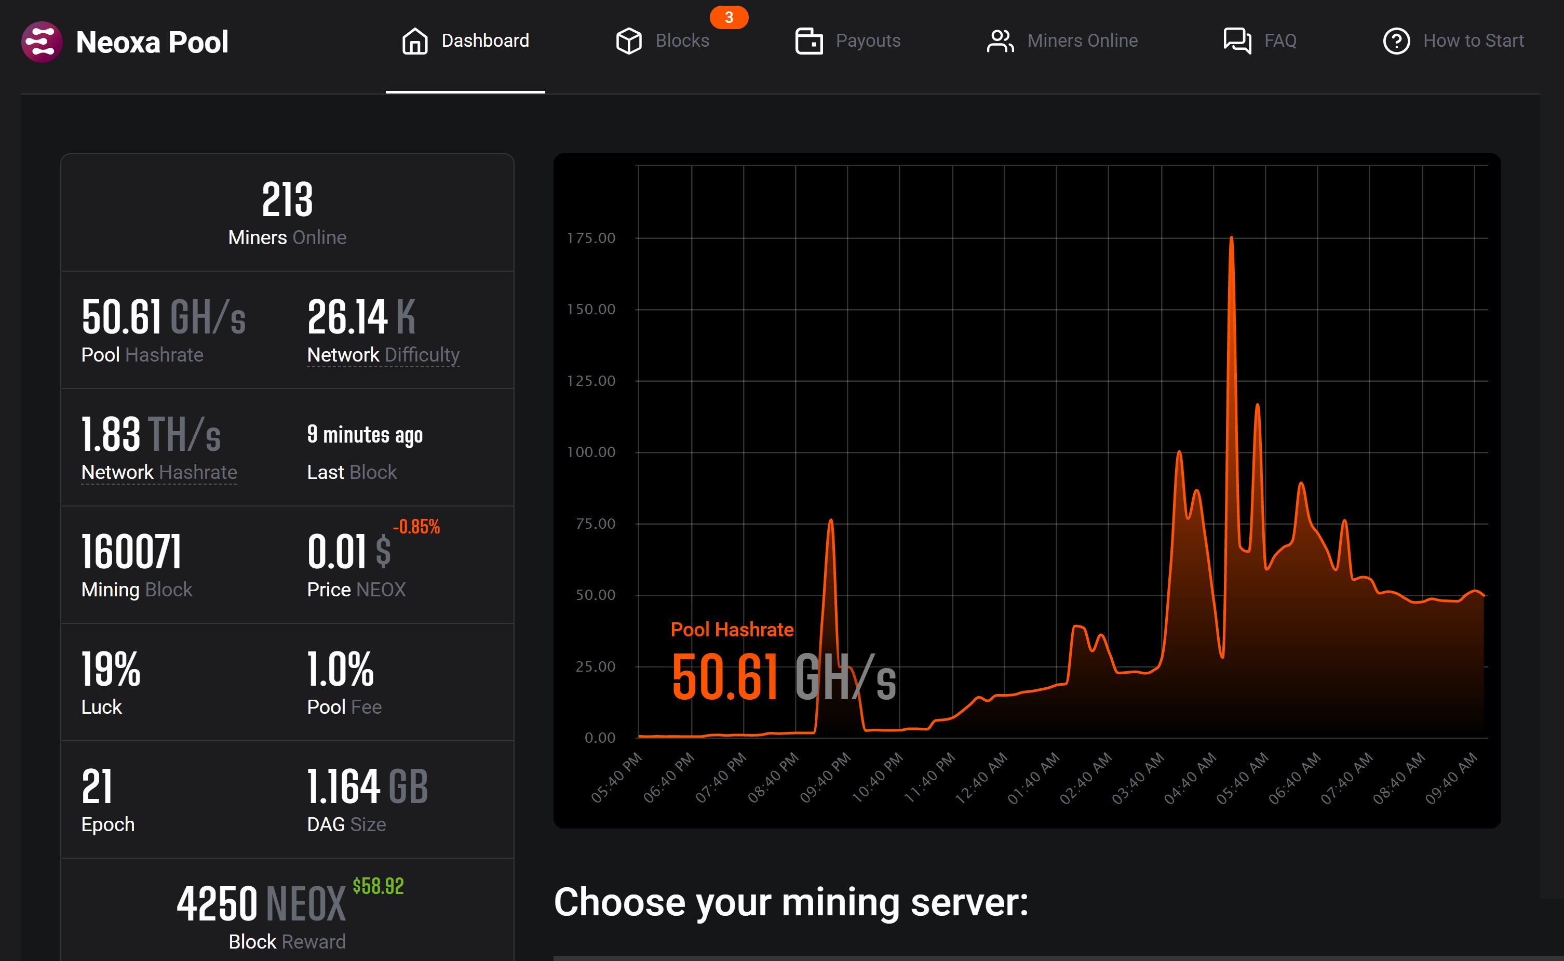Click the Network Difficulty label
This screenshot has width=1564, height=961.
(x=383, y=355)
